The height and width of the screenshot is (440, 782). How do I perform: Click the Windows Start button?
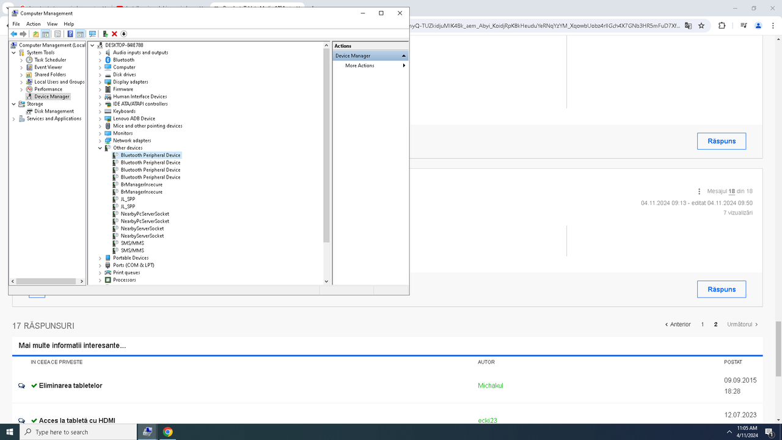pyautogui.click(x=10, y=431)
